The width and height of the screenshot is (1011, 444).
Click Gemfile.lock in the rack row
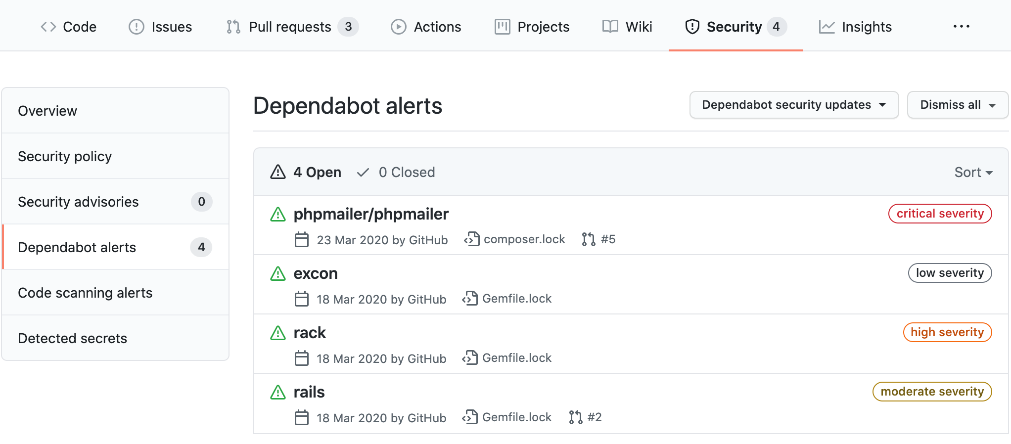[517, 358]
